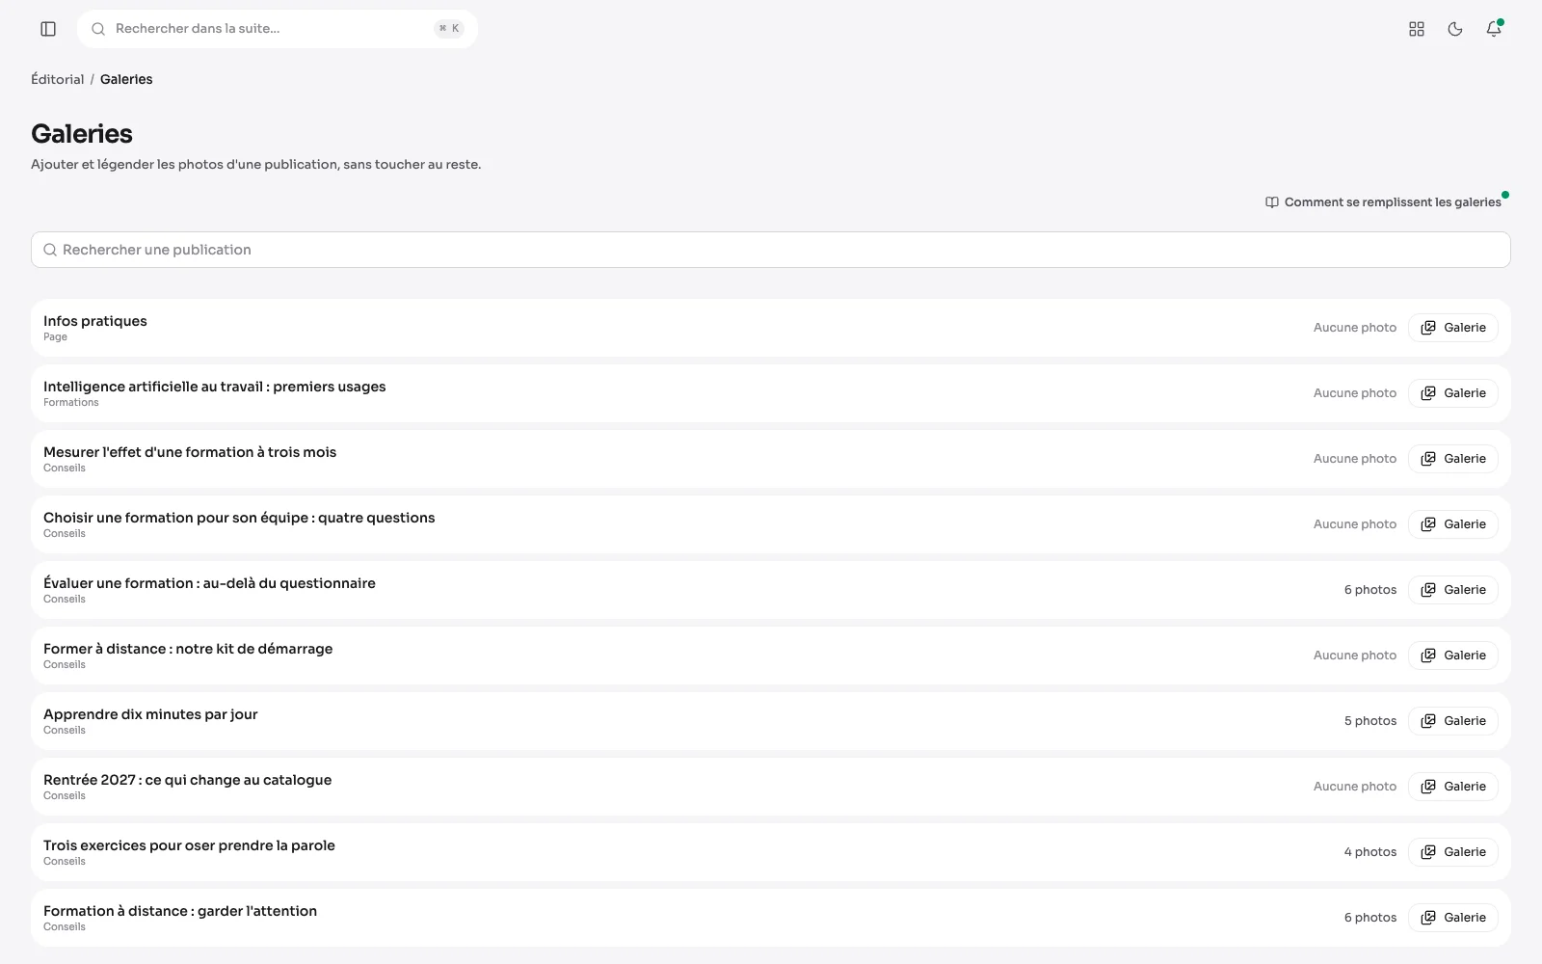Click the ⌘ K shortcut badge
The width and height of the screenshot is (1542, 964).
449,29
